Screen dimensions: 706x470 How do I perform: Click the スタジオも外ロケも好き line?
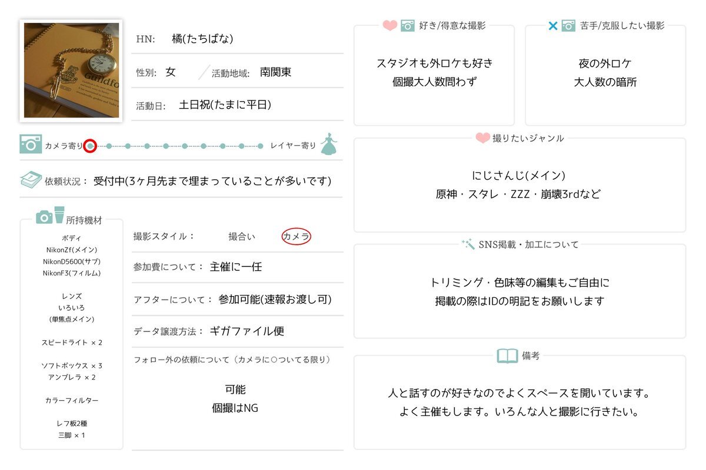click(434, 63)
